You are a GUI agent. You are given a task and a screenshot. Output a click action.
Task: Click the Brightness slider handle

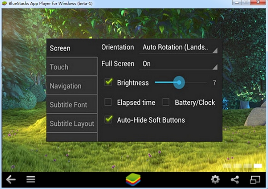click(179, 83)
